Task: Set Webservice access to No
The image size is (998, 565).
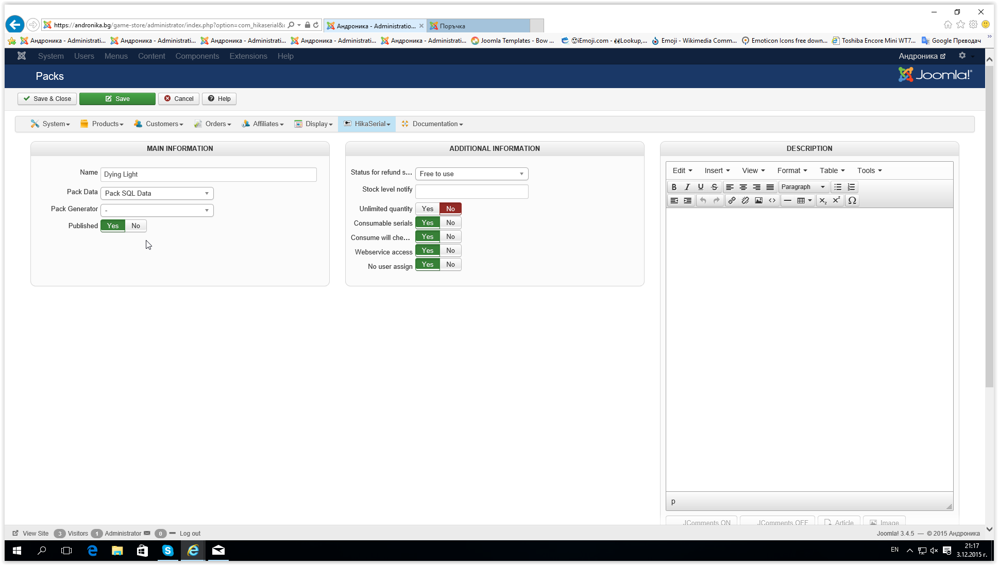Action: [x=450, y=250]
